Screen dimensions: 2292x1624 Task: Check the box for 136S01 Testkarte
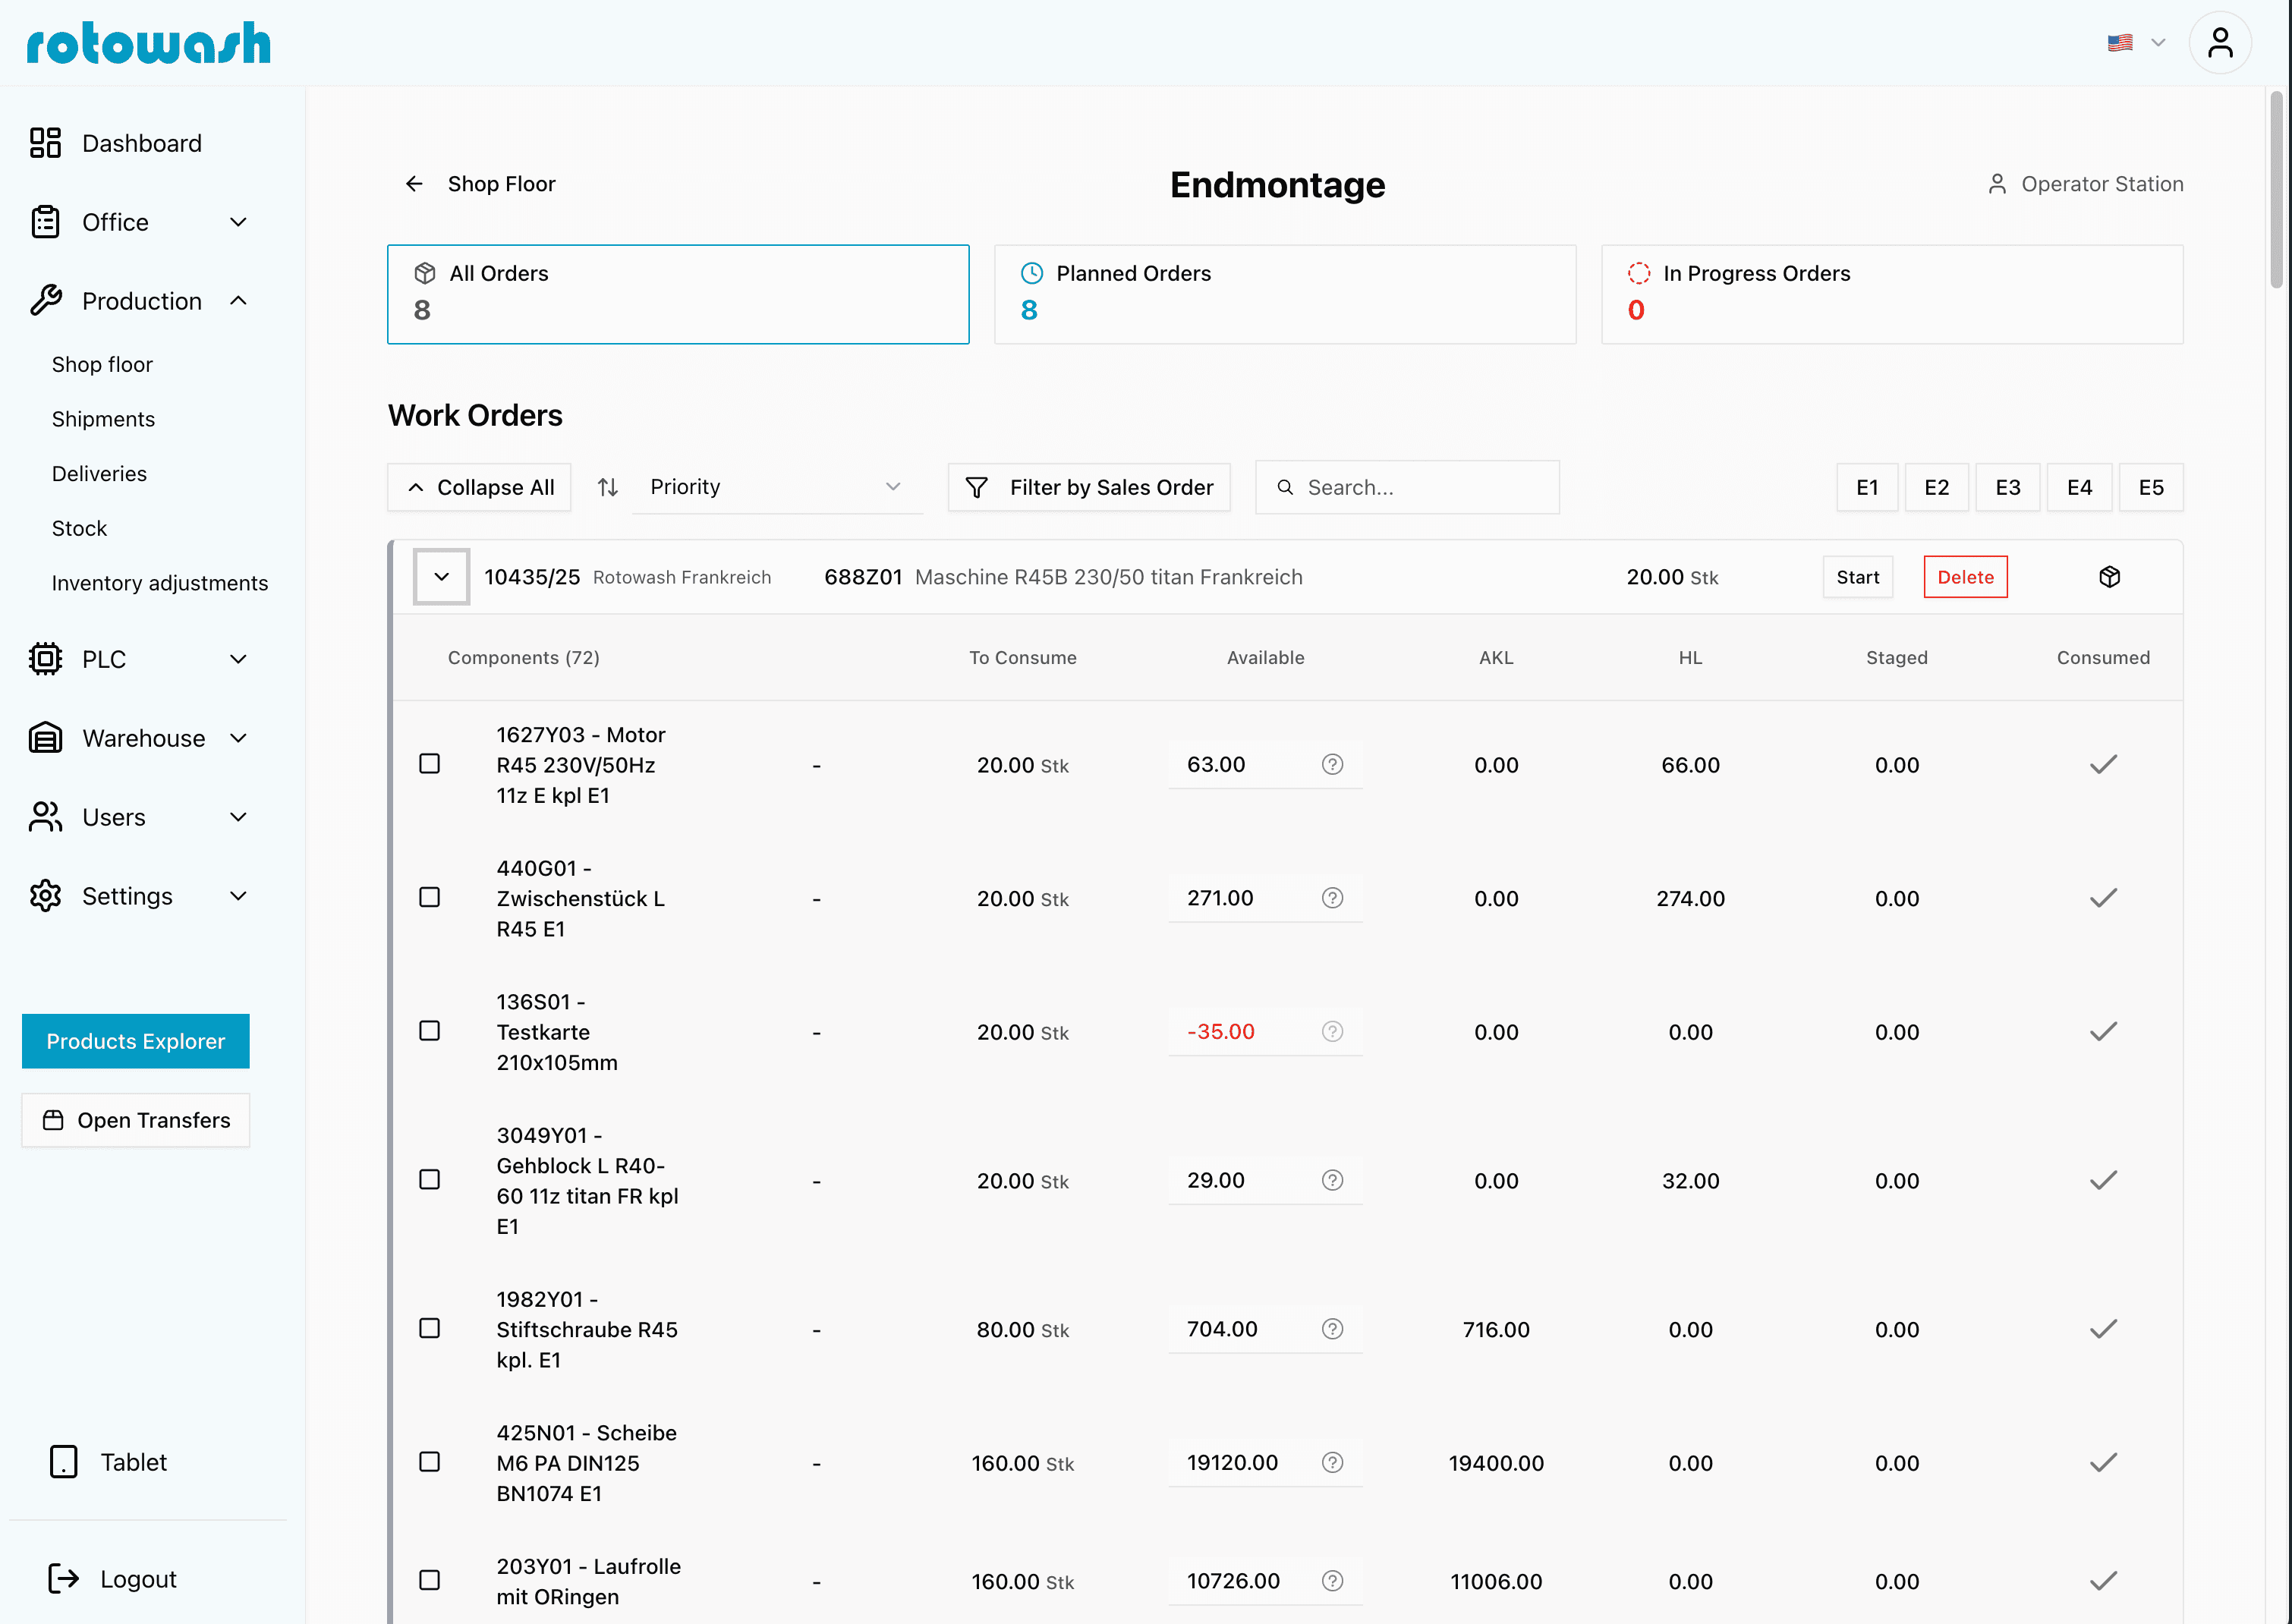click(429, 1031)
